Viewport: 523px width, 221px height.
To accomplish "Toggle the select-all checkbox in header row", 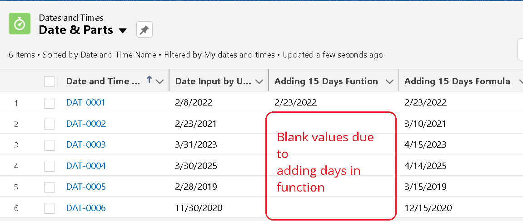I will (x=50, y=82).
